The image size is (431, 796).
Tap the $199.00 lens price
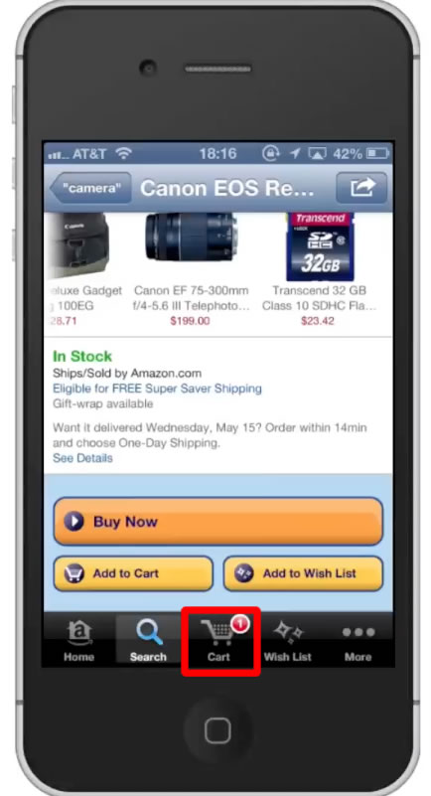tap(190, 321)
